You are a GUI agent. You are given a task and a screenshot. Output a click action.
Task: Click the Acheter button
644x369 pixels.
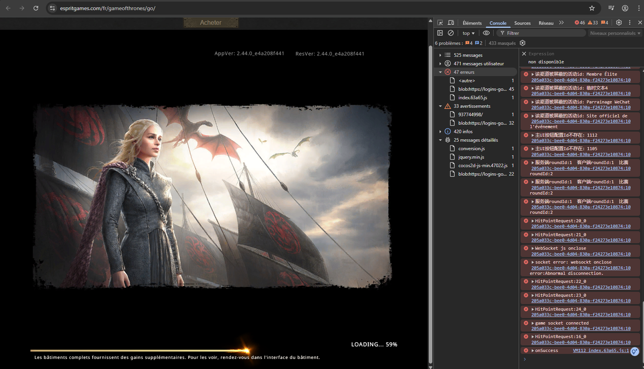coord(210,23)
